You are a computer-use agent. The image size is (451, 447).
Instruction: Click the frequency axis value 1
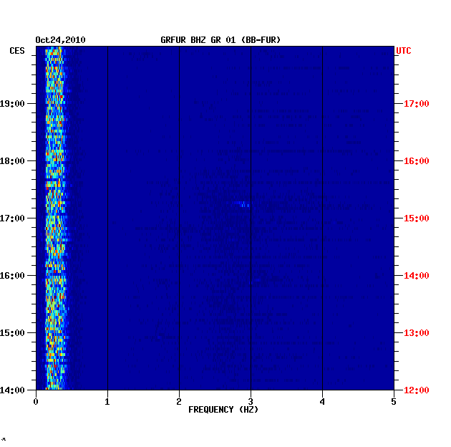(107, 402)
